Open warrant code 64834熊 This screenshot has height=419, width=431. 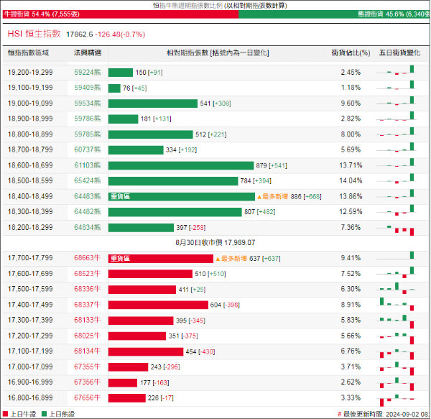click(88, 228)
